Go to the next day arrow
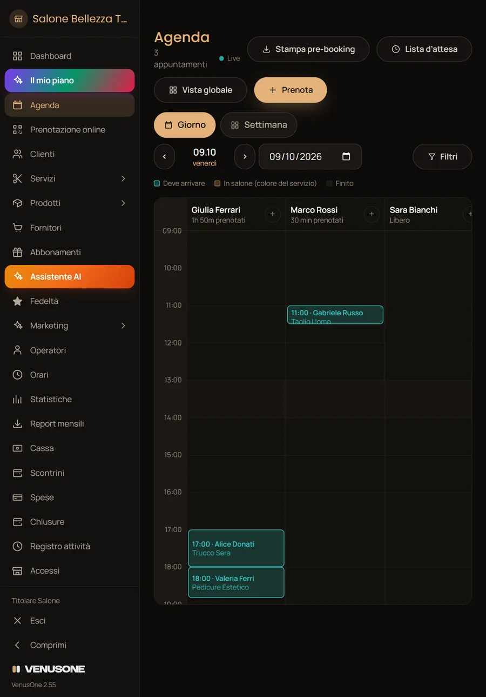 click(x=245, y=157)
